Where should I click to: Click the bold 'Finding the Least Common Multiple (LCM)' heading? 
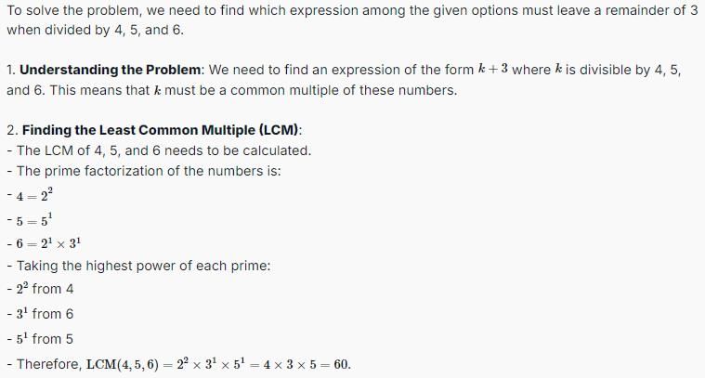160,130
